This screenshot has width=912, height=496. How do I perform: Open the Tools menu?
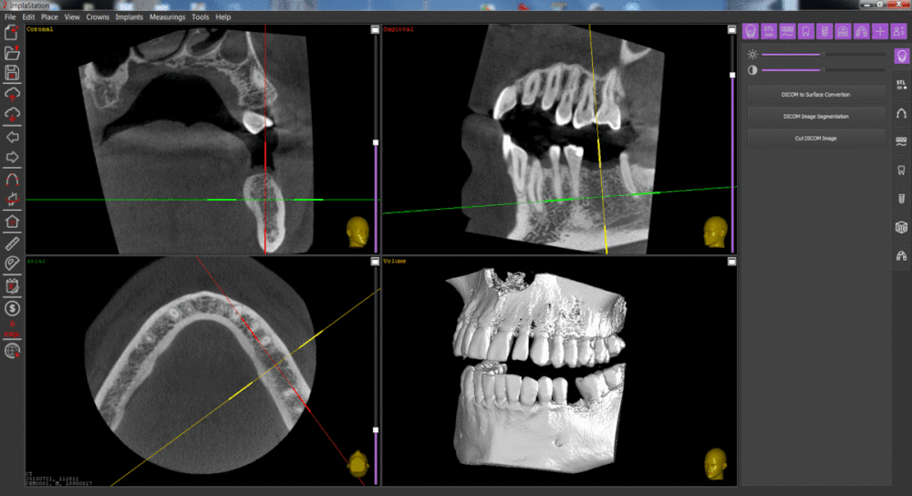200,16
